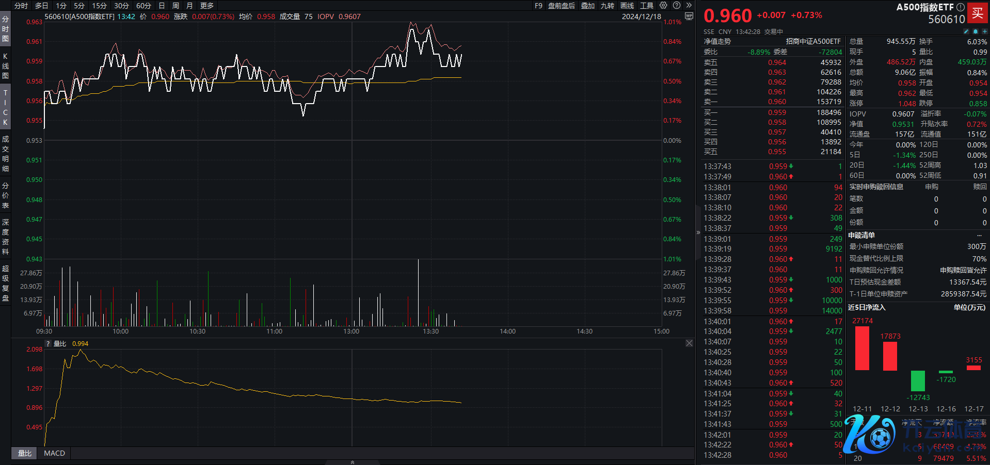Click the help question mark icon in toolbar

(x=677, y=6)
